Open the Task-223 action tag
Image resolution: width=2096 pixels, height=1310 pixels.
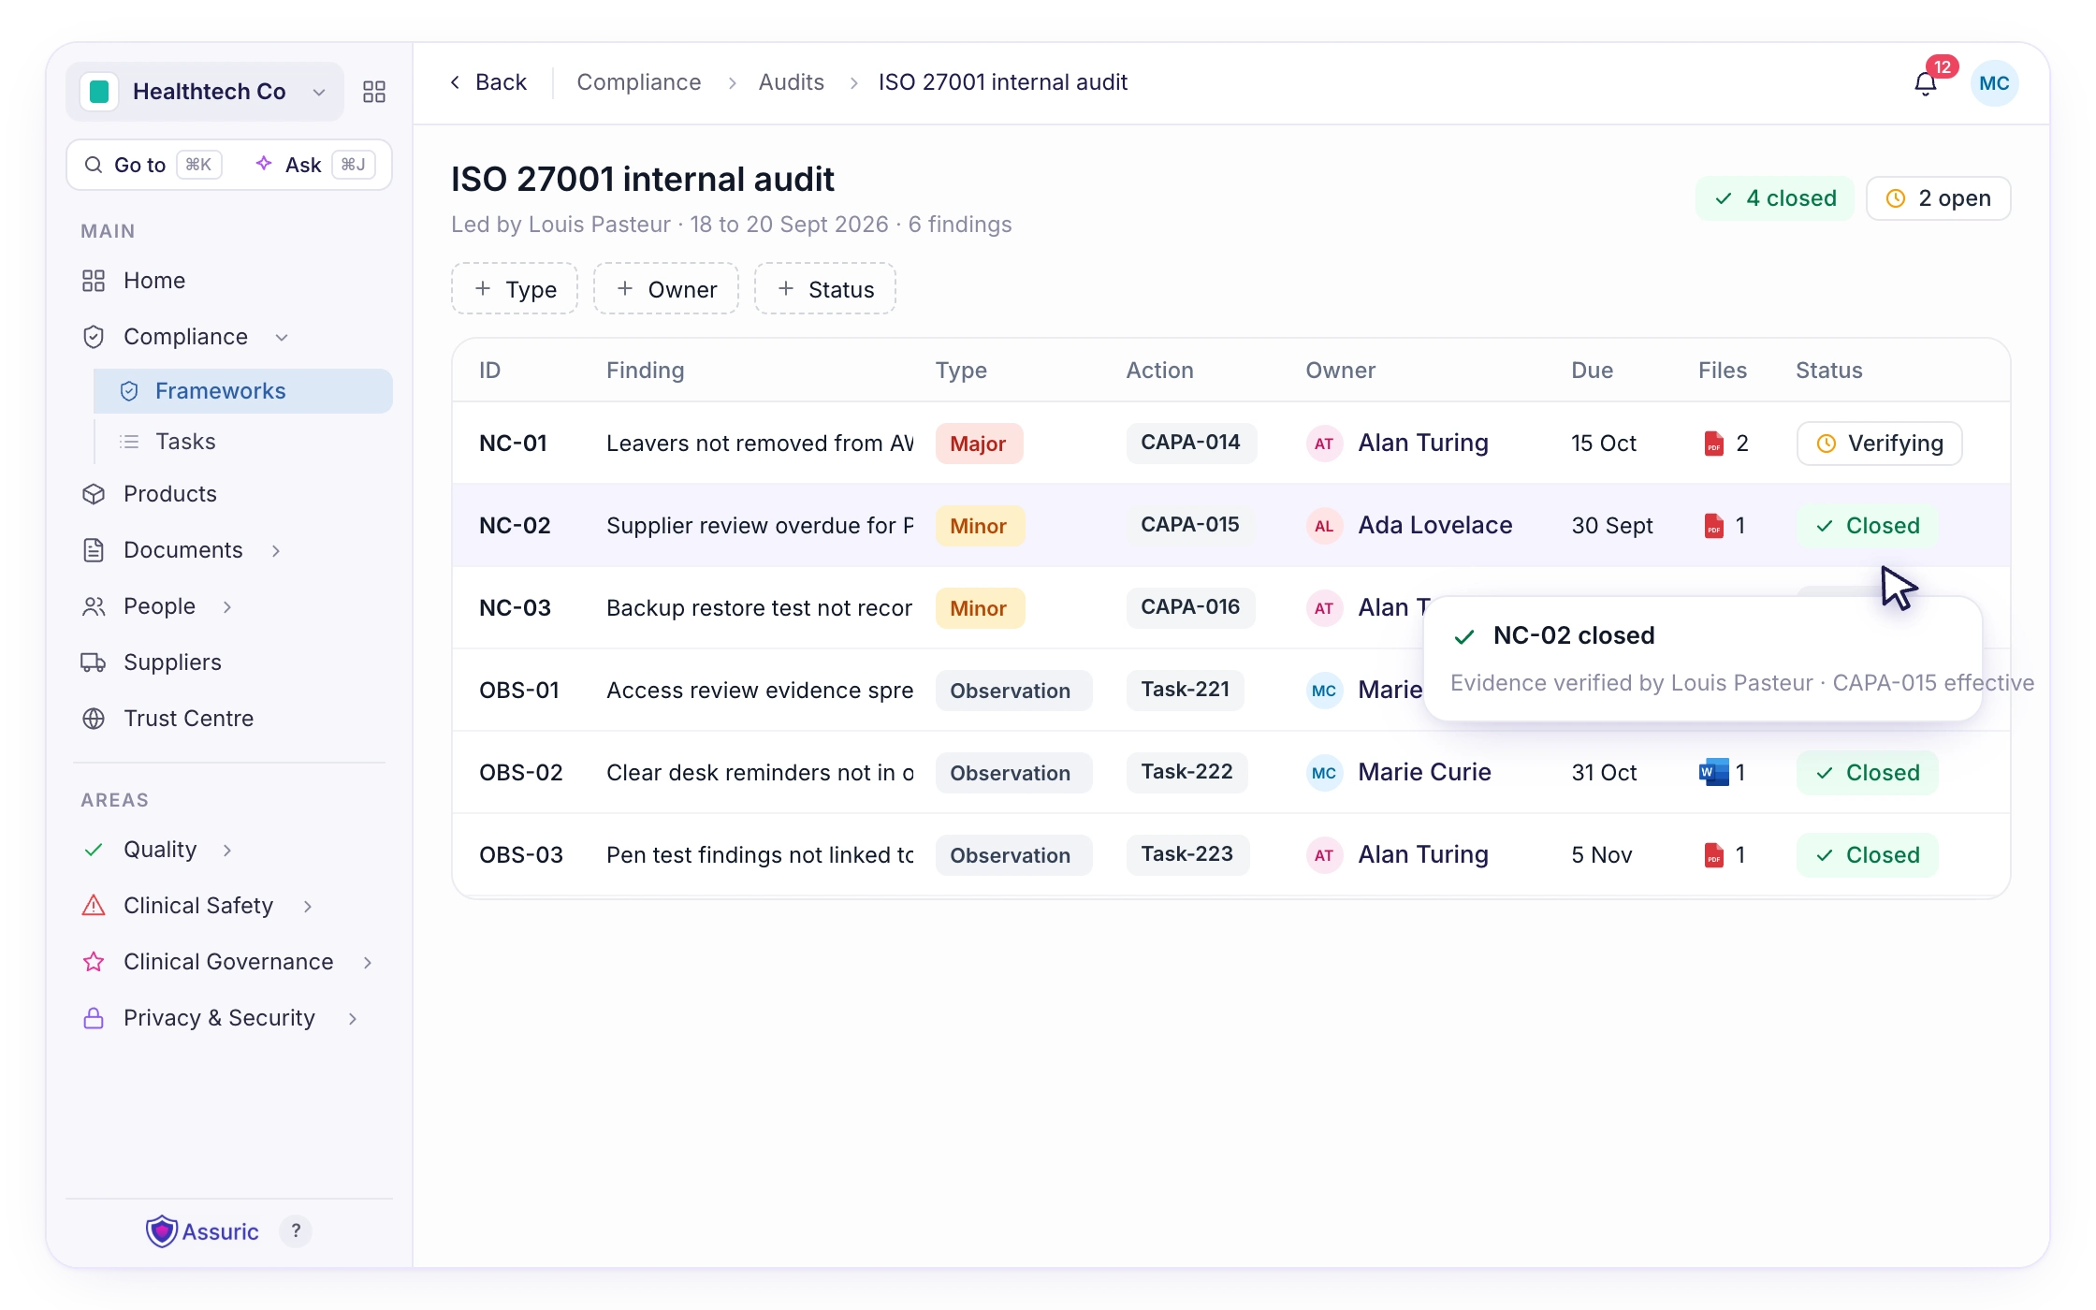pos(1187,854)
